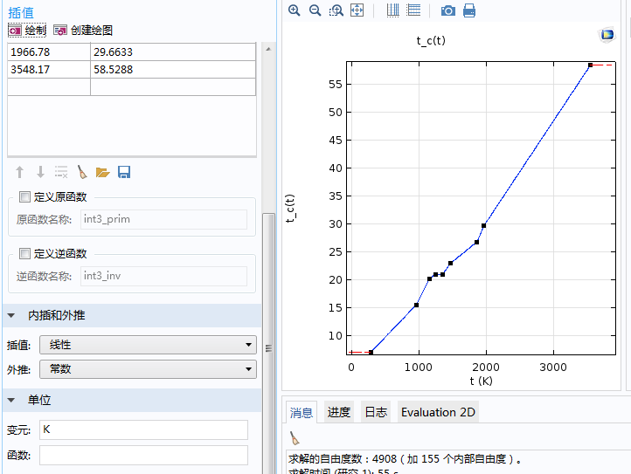
Task: Collapse the 单位 section
Action: [11, 400]
